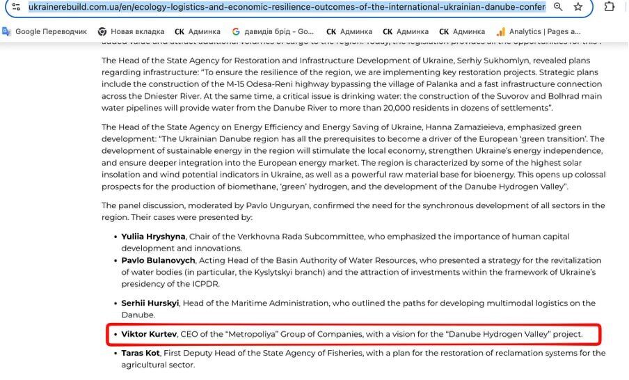This screenshot has height=380, width=629.
Task: Click the name Serhiy Sukhomlyn in paragraph
Action: point(495,60)
